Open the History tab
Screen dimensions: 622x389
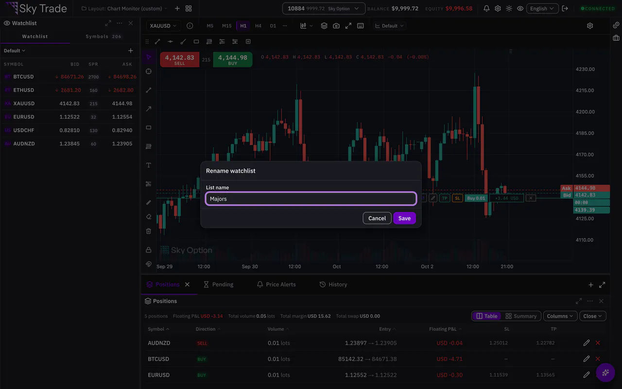coord(333,284)
